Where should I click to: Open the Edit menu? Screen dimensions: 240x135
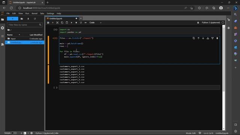pyautogui.click(x=14, y=13)
